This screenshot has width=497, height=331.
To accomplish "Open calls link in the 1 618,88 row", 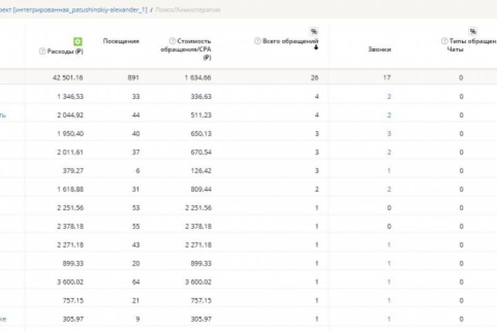I will coord(389,190).
